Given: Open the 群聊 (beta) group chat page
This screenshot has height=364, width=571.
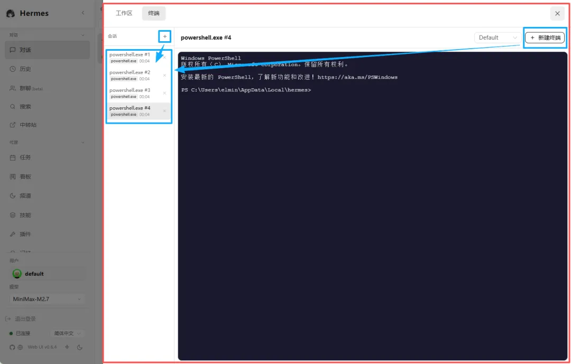Looking at the screenshot, I should [48, 88].
